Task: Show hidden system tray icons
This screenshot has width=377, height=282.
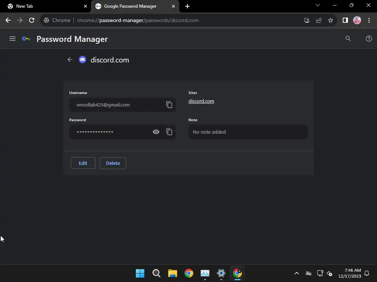Action: (297, 273)
